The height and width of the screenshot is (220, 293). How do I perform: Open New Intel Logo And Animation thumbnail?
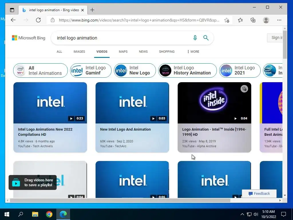[132, 103]
